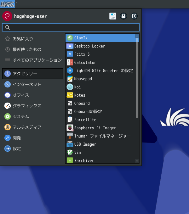Launch the Galculator calculator icon
Image resolution: width=189 pixels, height=214 pixels.
pyautogui.click(x=70, y=62)
